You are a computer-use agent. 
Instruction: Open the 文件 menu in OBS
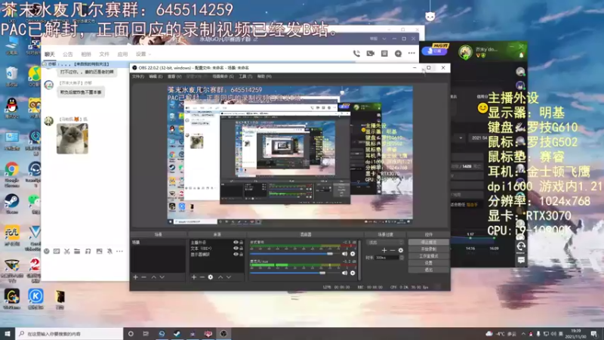(x=138, y=76)
